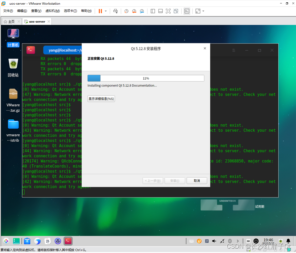Send Ctrl+Alt+Del to the virtual machine
The height and width of the screenshot is (253, 296).
pyautogui.click(x=115, y=11)
